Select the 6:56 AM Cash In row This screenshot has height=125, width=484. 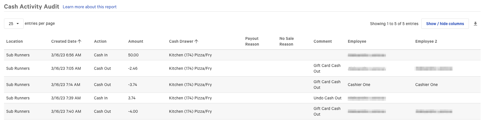point(66,55)
